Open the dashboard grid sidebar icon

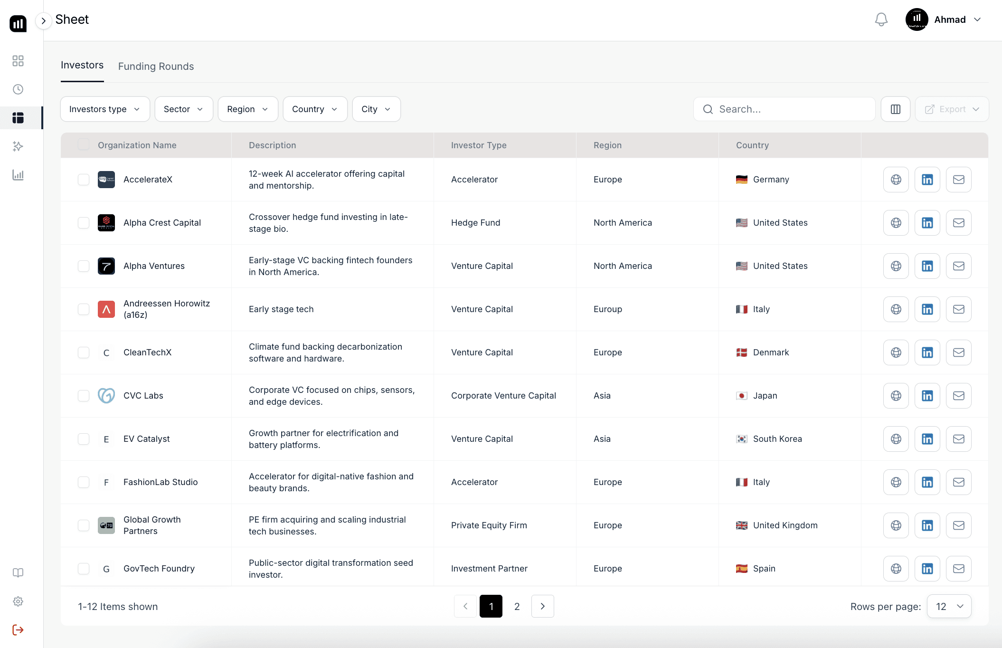[x=18, y=61]
